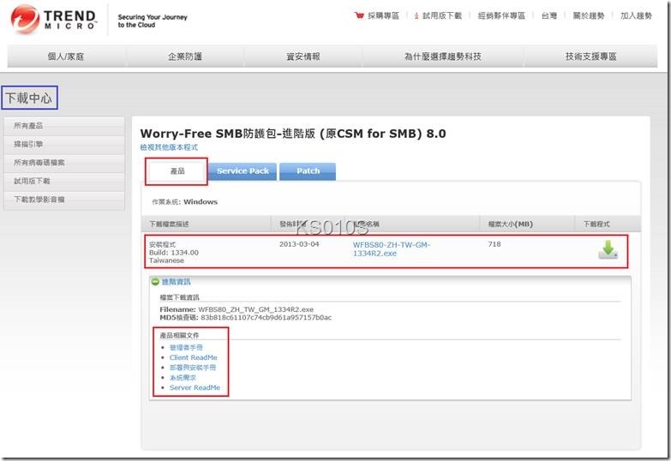Click the green download arrow icon
Image resolution: width=671 pixels, height=461 pixels.
(608, 249)
